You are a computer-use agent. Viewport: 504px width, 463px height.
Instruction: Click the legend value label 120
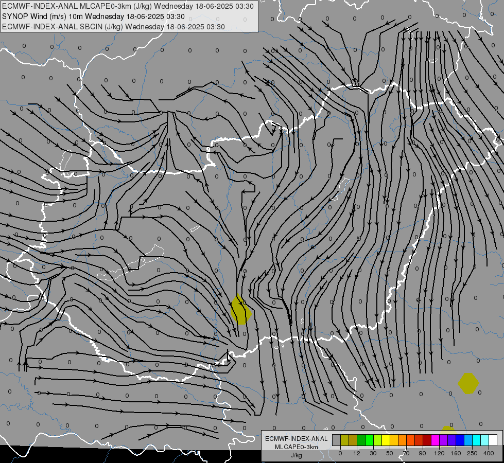coord(440,453)
